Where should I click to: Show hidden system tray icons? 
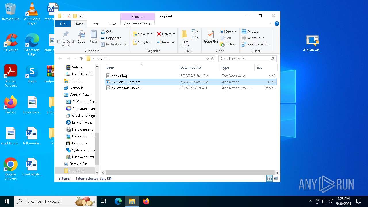[x=310, y=201]
